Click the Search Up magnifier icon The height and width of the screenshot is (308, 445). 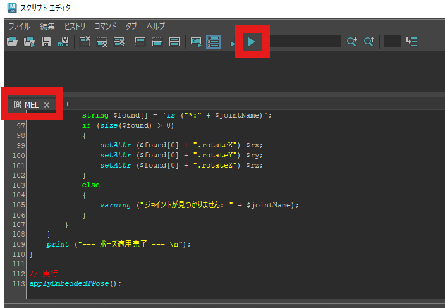369,42
